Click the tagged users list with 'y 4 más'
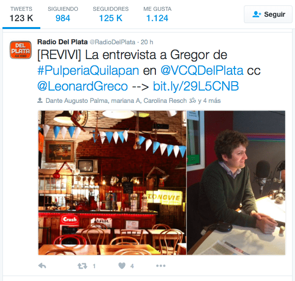 (133, 100)
